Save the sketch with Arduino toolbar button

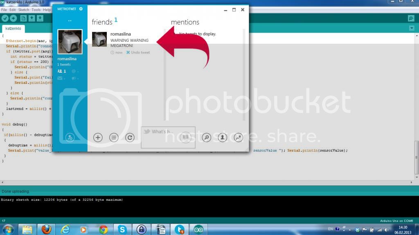point(40,18)
